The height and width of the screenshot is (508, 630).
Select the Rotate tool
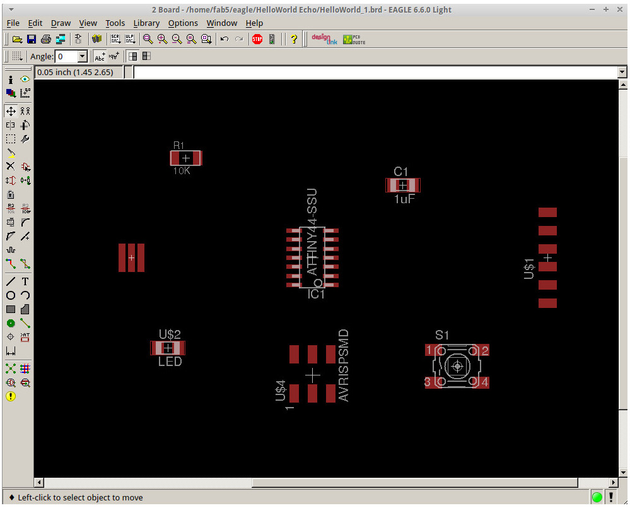click(25, 125)
